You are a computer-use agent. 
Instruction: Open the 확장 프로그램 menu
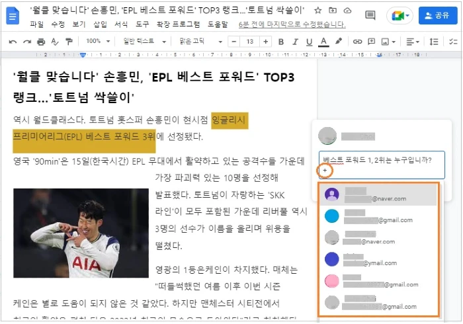pos(178,24)
